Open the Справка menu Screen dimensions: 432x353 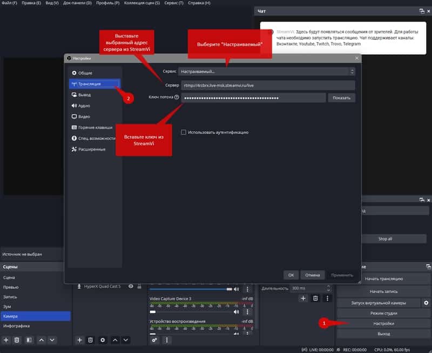(199, 3)
